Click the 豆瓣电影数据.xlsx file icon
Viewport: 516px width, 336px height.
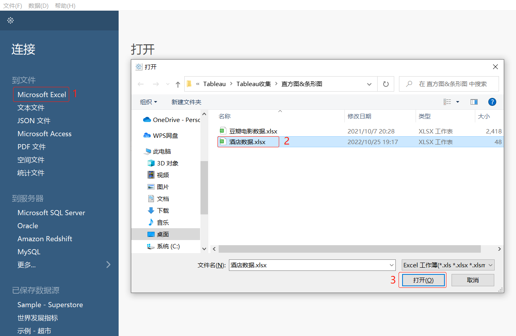tap(223, 131)
